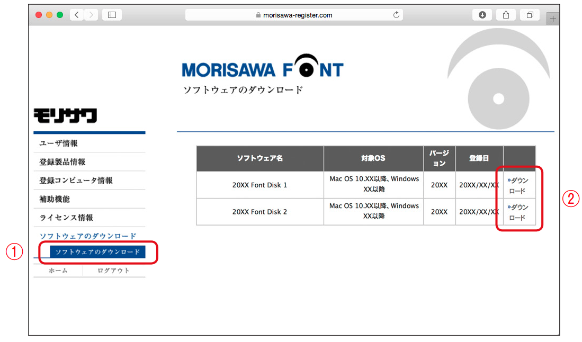Click version 20XX in Font Disk 2 row
582x342 pixels.
pos(439,212)
